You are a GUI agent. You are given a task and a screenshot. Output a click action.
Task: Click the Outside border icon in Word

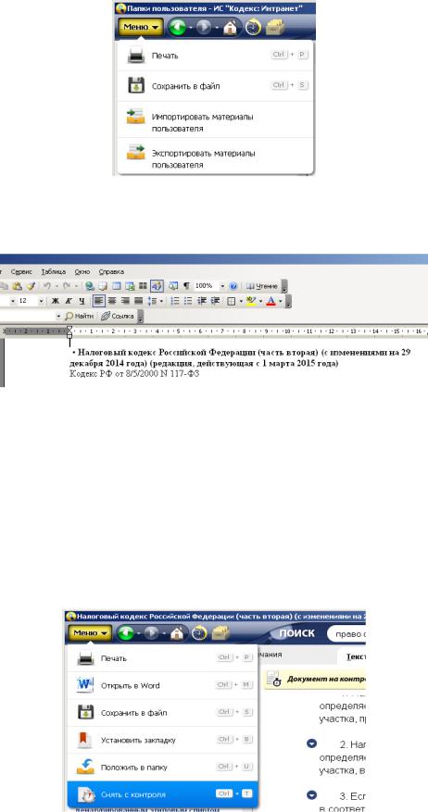pyautogui.click(x=231, y=301)
